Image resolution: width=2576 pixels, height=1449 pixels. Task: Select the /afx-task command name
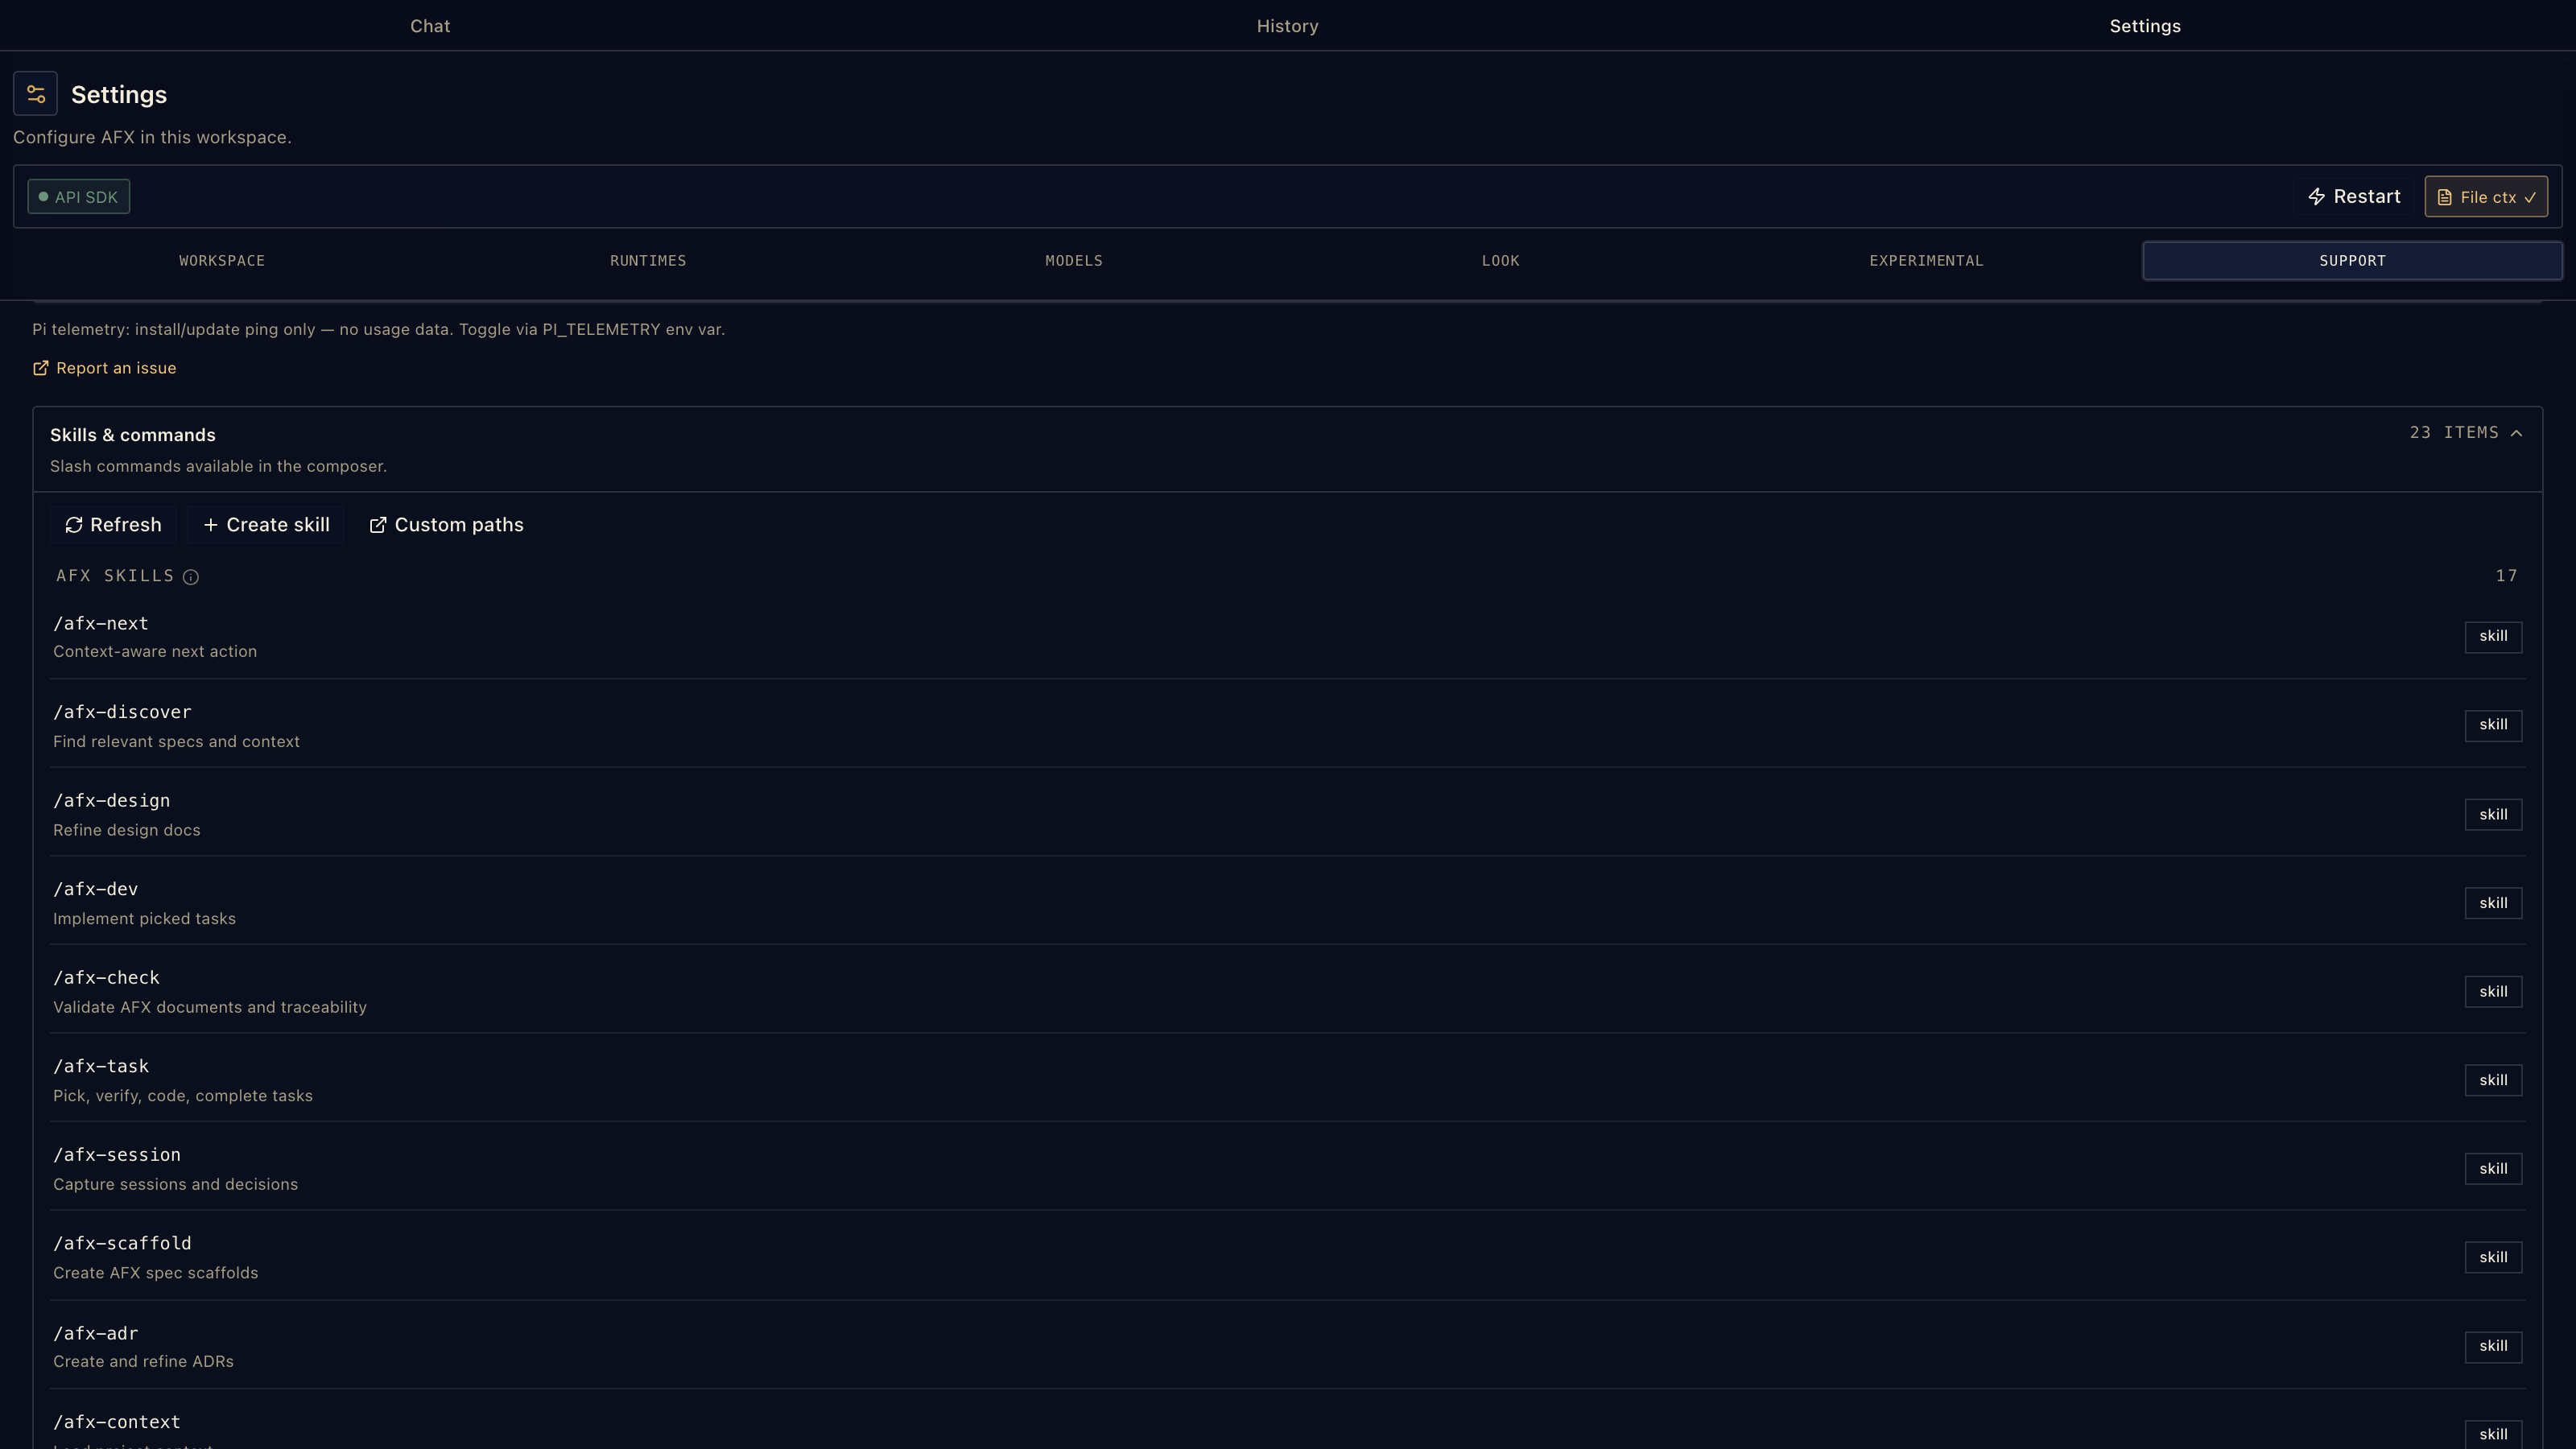pos(101,1067)
